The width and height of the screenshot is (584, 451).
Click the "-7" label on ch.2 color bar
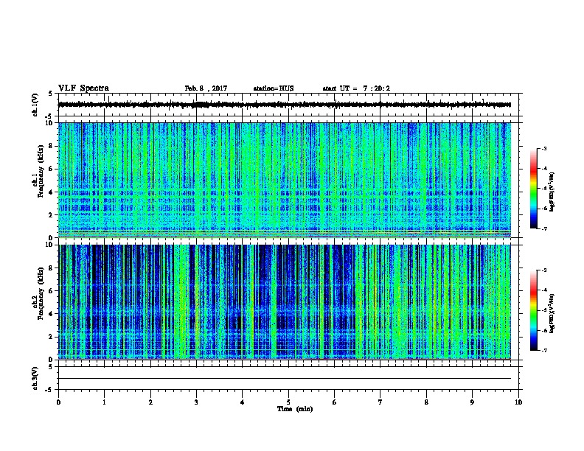click(543, 350)
